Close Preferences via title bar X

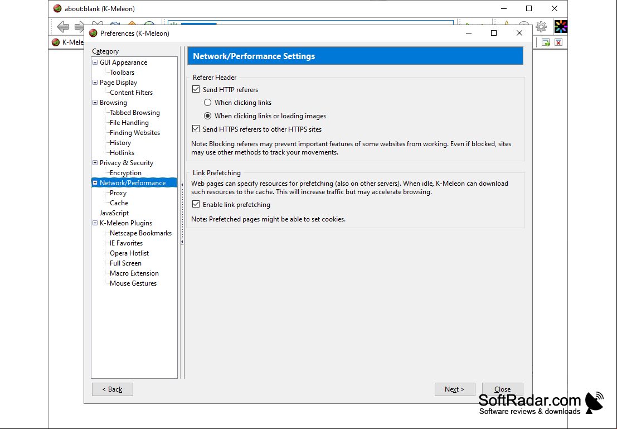click(x=519, y=33)
